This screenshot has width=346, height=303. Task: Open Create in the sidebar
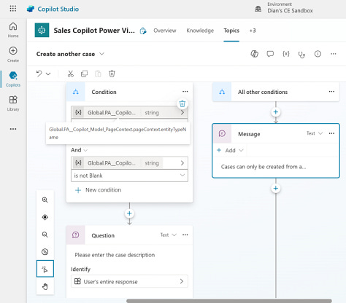coord(13,55)
